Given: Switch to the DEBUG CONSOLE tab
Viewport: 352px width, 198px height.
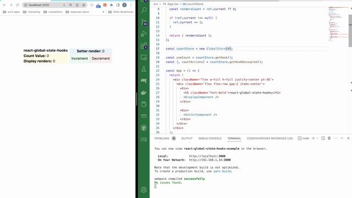Looking at the screenshot, I should pos(210,138).
